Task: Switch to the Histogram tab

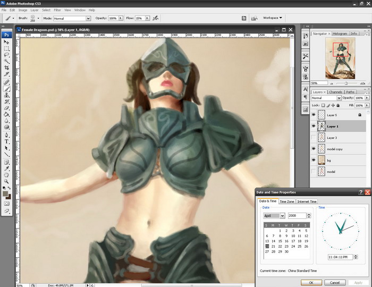Action: 340,33
